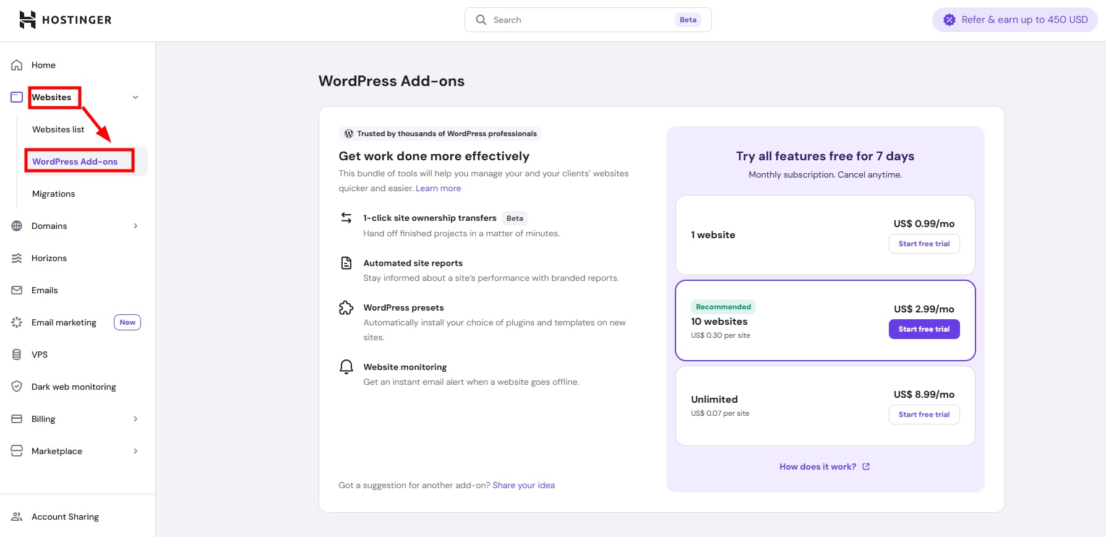This screenshot has height=537, width=1106.
Task: Click Beta tag beside site ownership transfers
Action: (515, 218)
